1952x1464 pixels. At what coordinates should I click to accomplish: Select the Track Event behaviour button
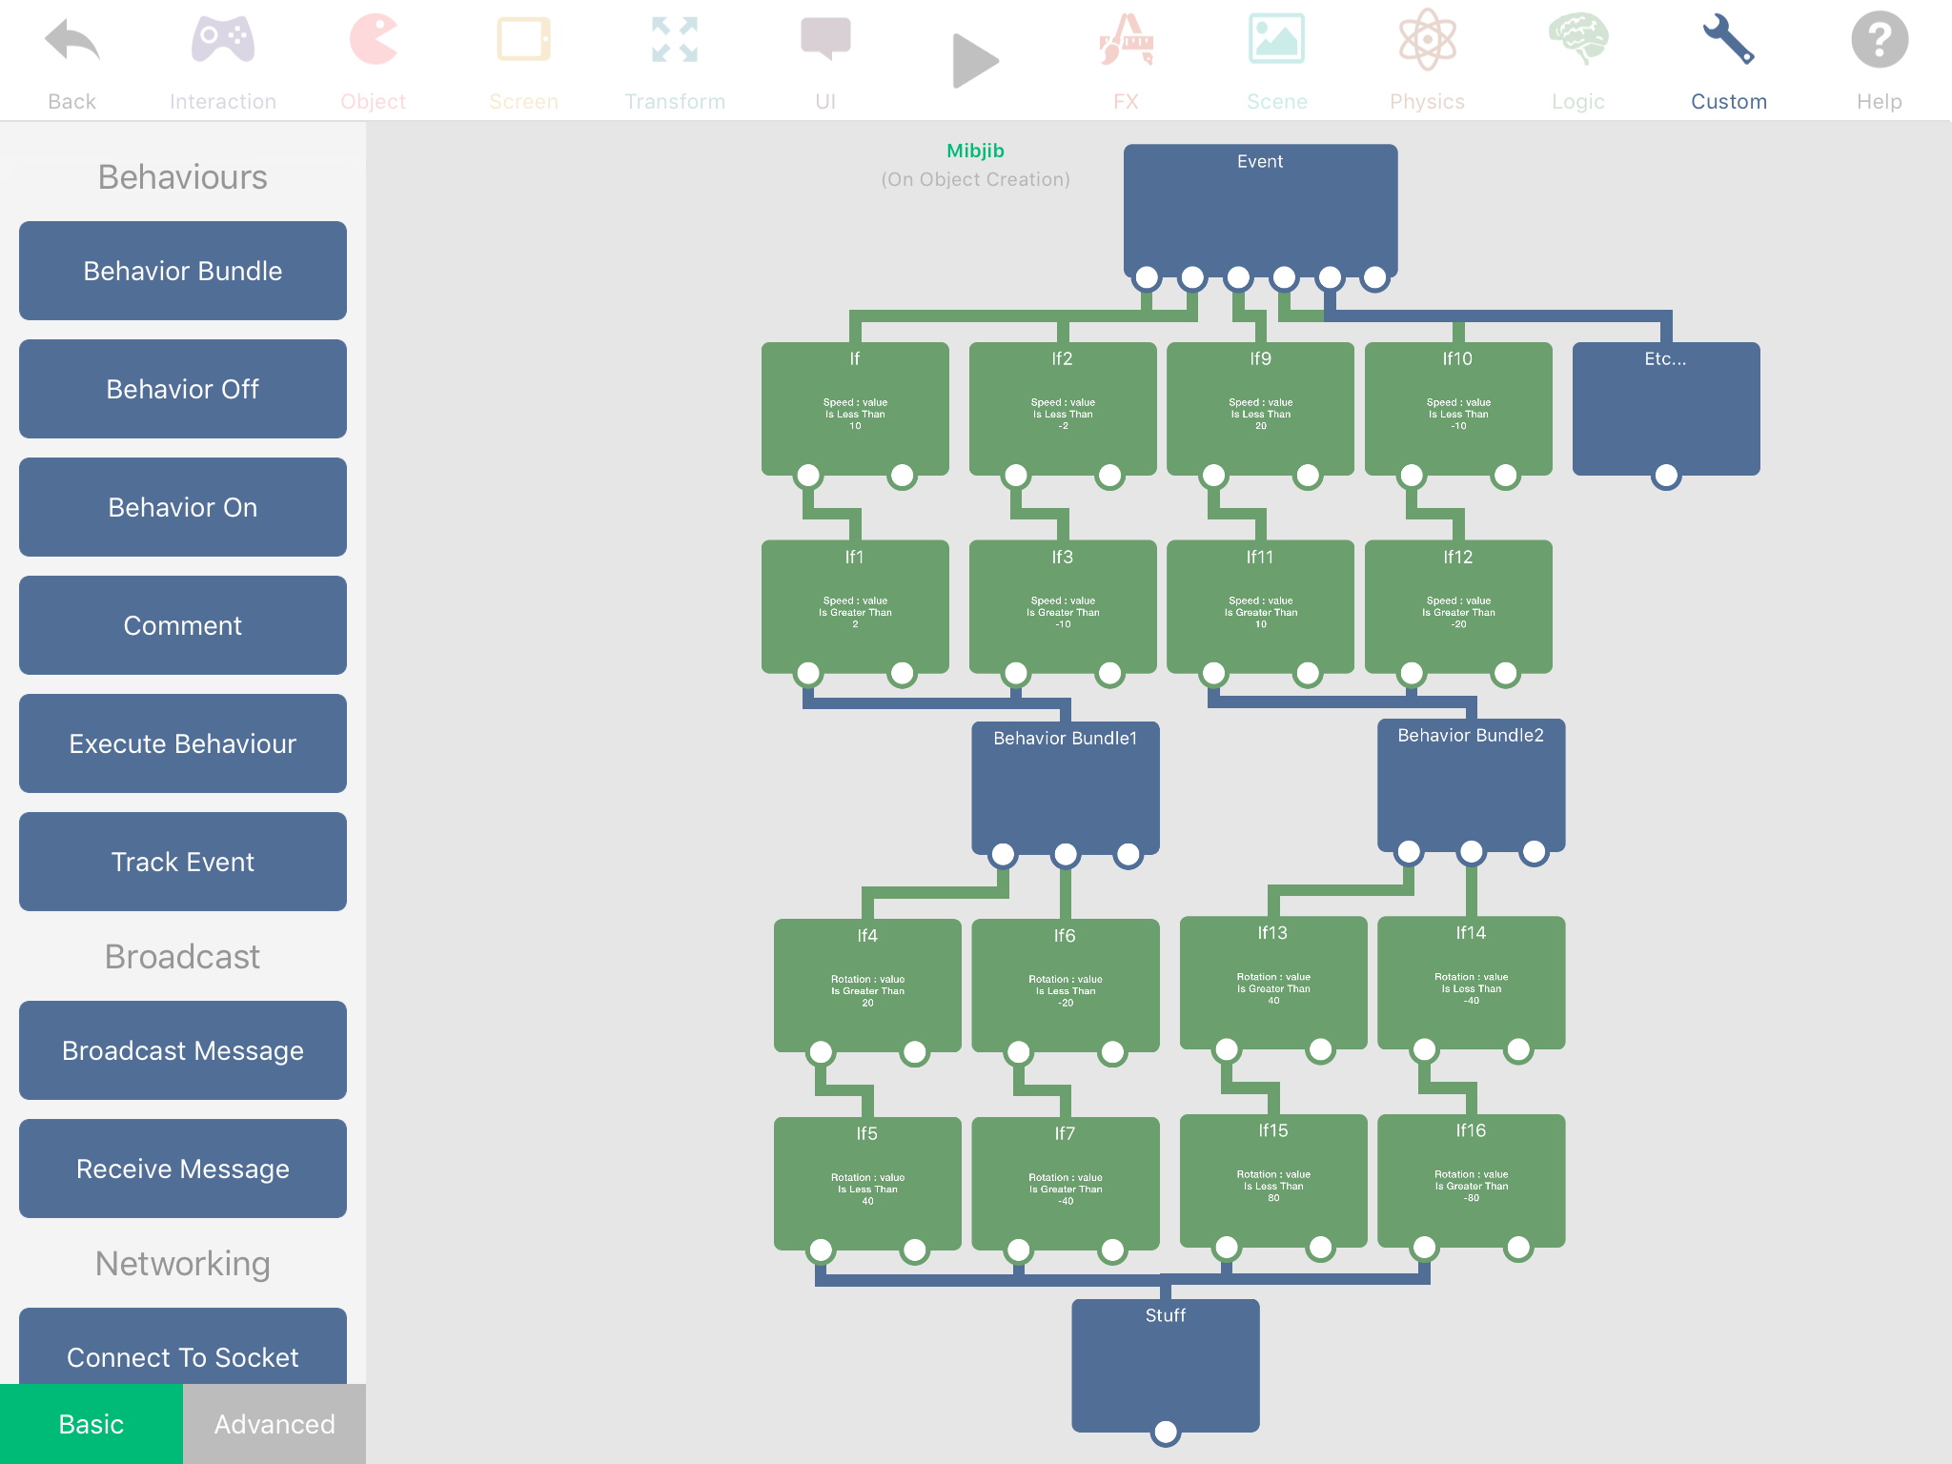pyautogui.click(x=183, y=862)
